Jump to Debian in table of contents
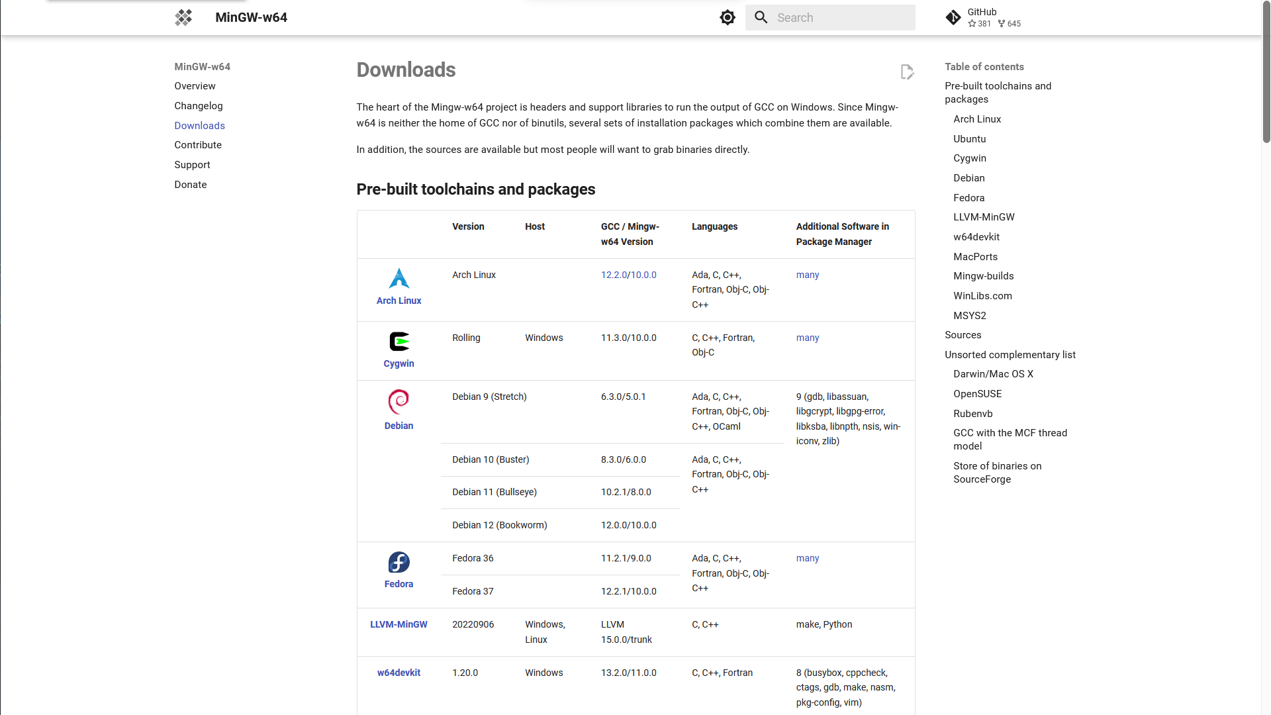 click(969, 178)
